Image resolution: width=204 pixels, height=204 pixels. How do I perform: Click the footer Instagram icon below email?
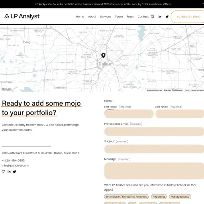(4, 172)
